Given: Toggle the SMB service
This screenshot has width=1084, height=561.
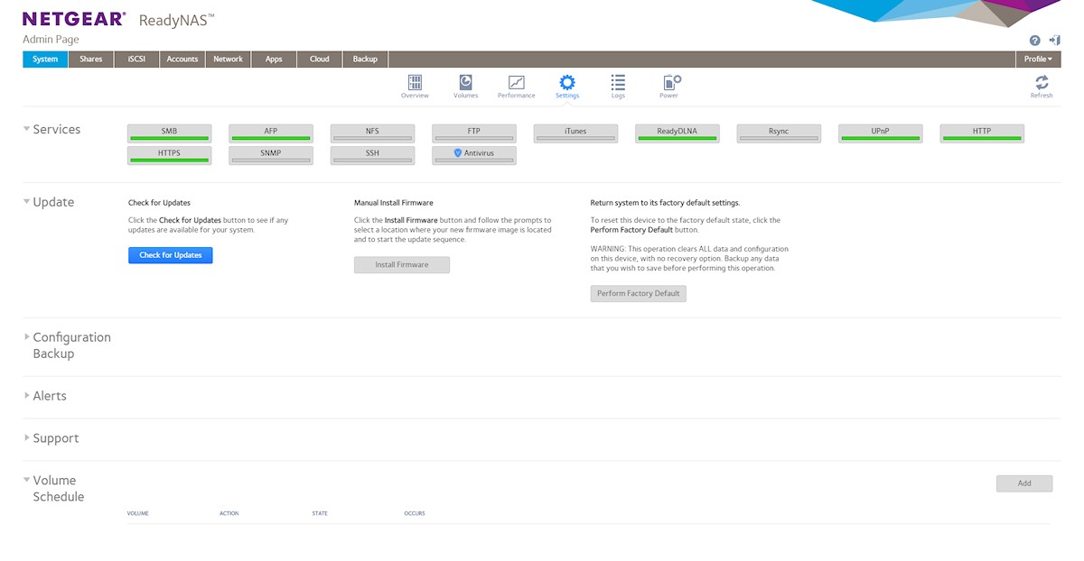Looking at the screenshot, I should point(170,133).
